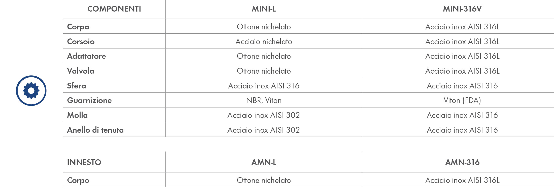Select the AMN-L column header
The image size is (554, 196).
tap(264, 162)
